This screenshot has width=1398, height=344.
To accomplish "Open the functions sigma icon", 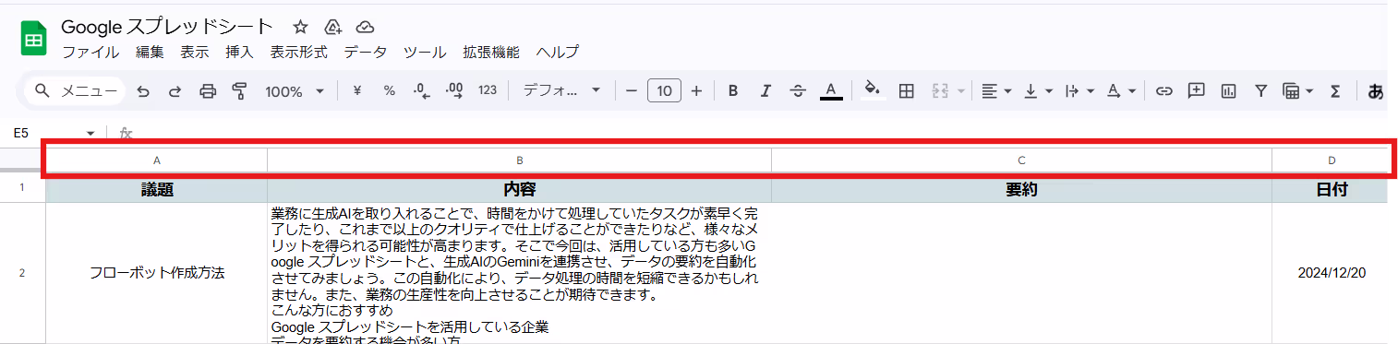I will pos(1334,90).
